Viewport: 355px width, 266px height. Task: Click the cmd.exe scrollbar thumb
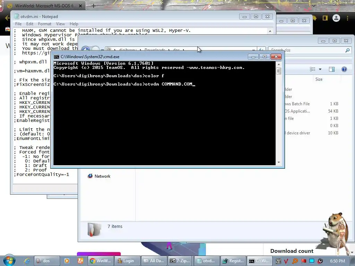[279, 71]
